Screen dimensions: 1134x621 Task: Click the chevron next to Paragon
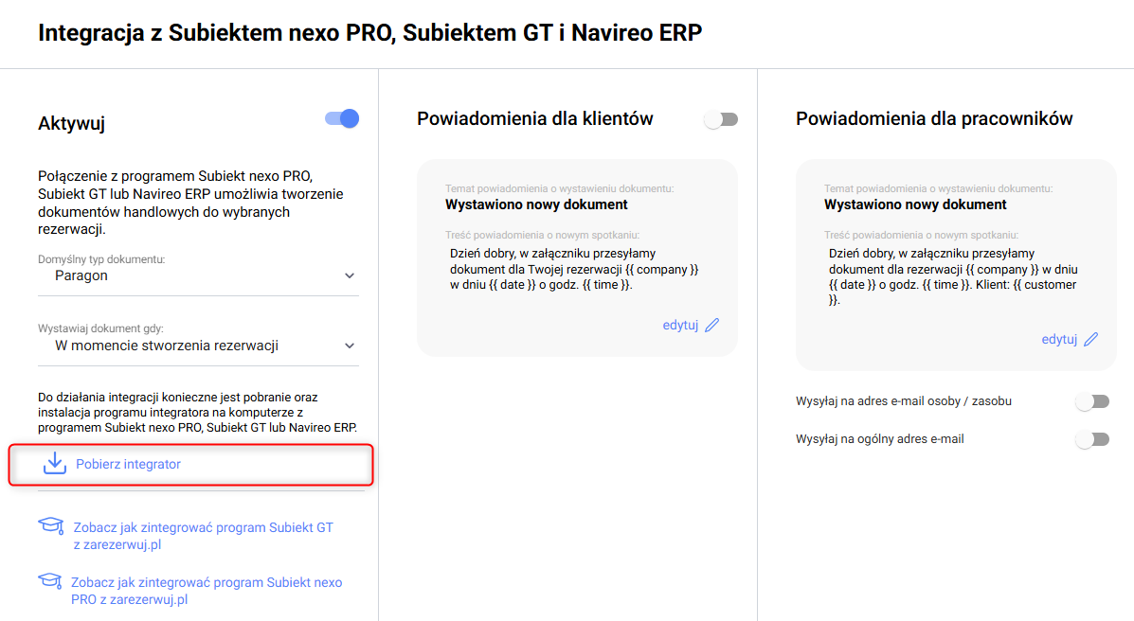350,276
